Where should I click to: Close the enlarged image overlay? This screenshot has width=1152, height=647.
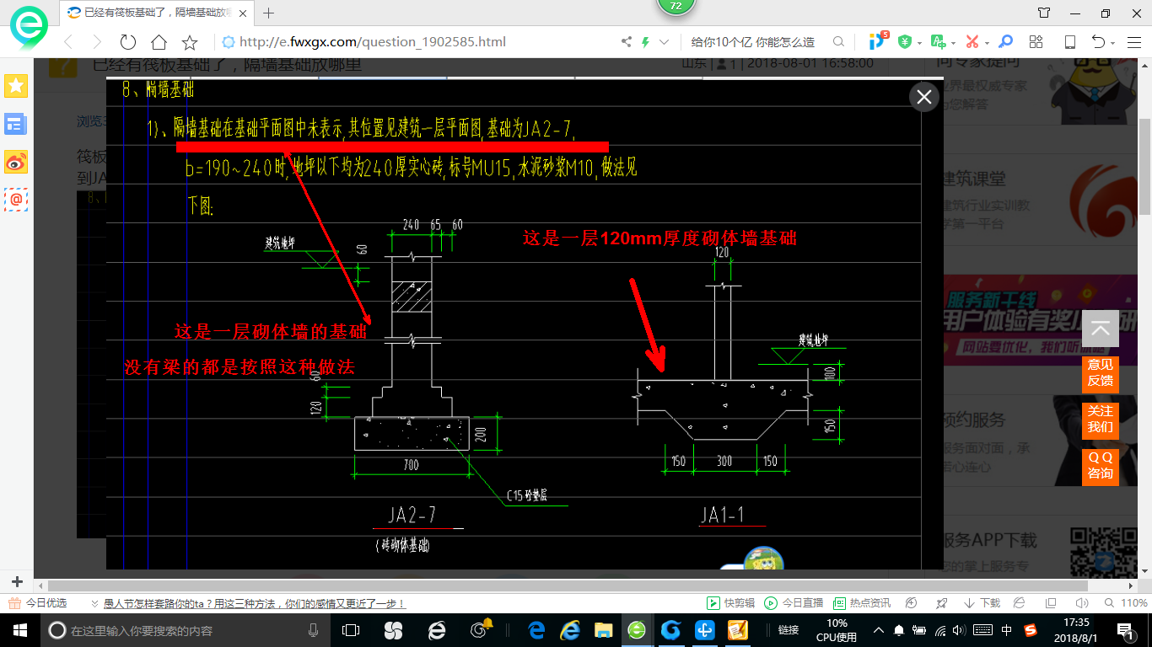924,97
